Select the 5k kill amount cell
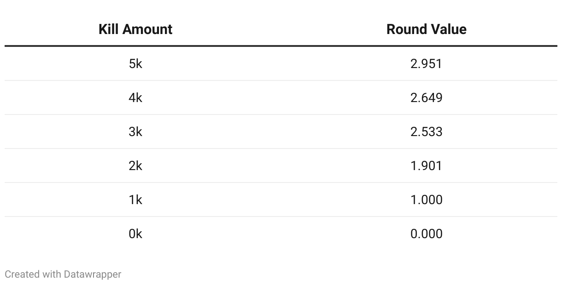This screenshot has height=285, width=562. point(135,63)
